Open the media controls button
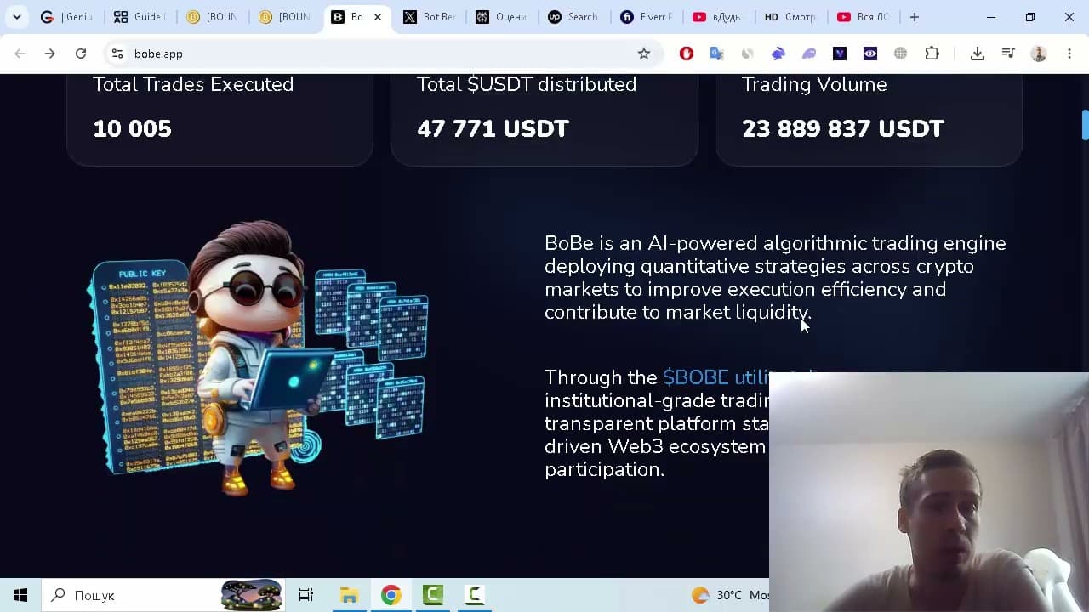The width and height of the screenshot is (1089, 612). coord(1008,54)
